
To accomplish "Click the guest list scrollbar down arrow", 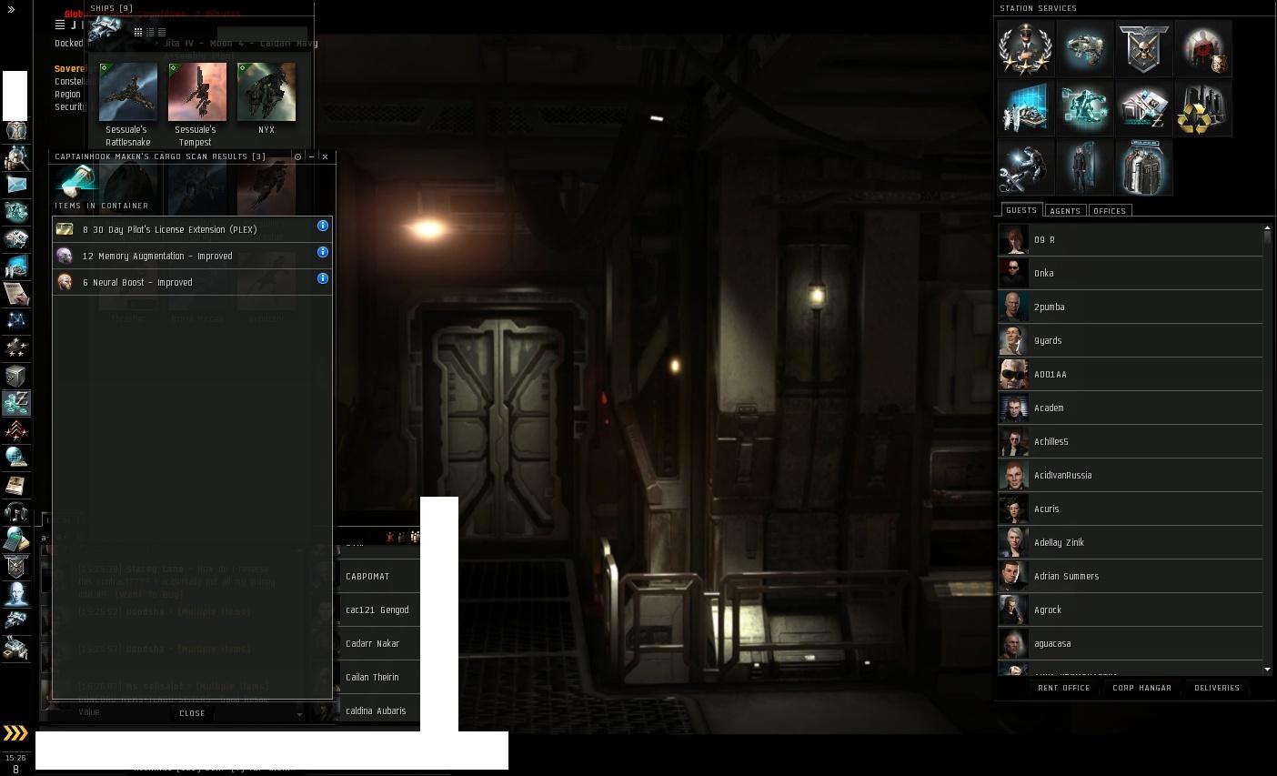I will coord(1268,670).
